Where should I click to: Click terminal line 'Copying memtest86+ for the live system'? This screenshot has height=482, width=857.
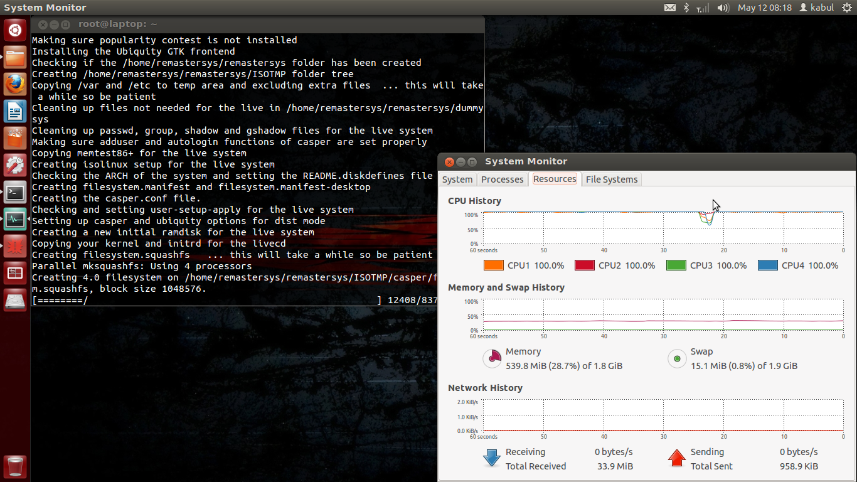pos(139,153)
